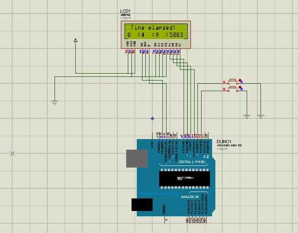Screen dimensions: 298x233
Task: Click the DUINO1 component label
Action: [x=224, y=142]
